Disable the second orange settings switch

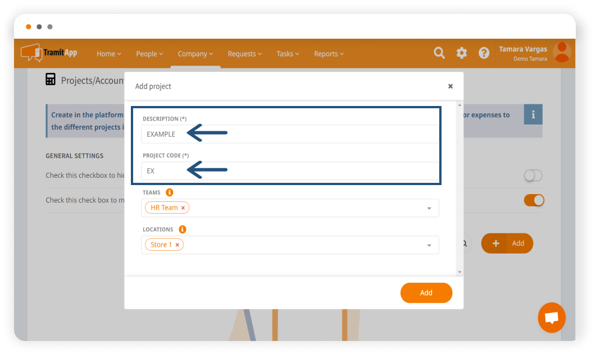pos(534,200)
